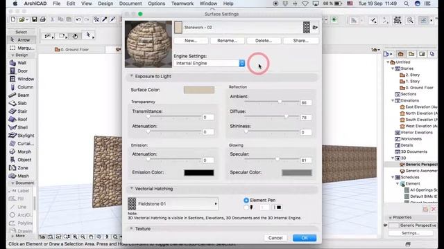
Task: Collapse the Stories tree node
Action: point(393,68)
